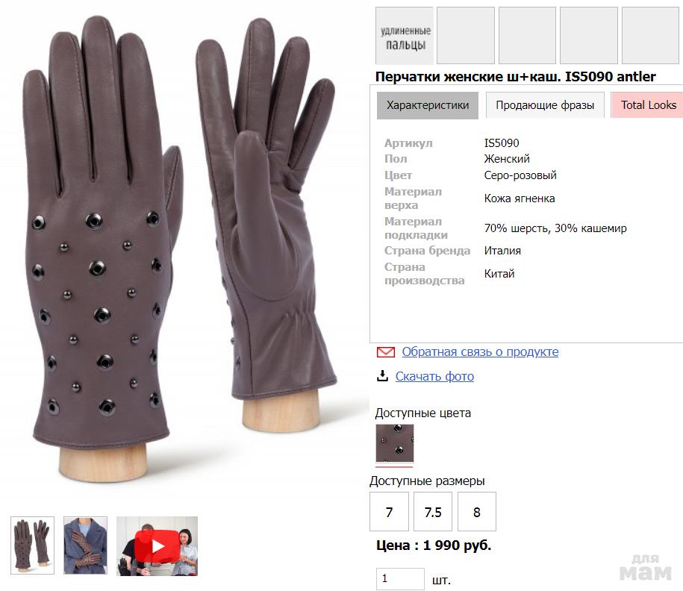The image size is (683, 591).
Task: Click the red envelope feedback icon
Action: [385, 352]
